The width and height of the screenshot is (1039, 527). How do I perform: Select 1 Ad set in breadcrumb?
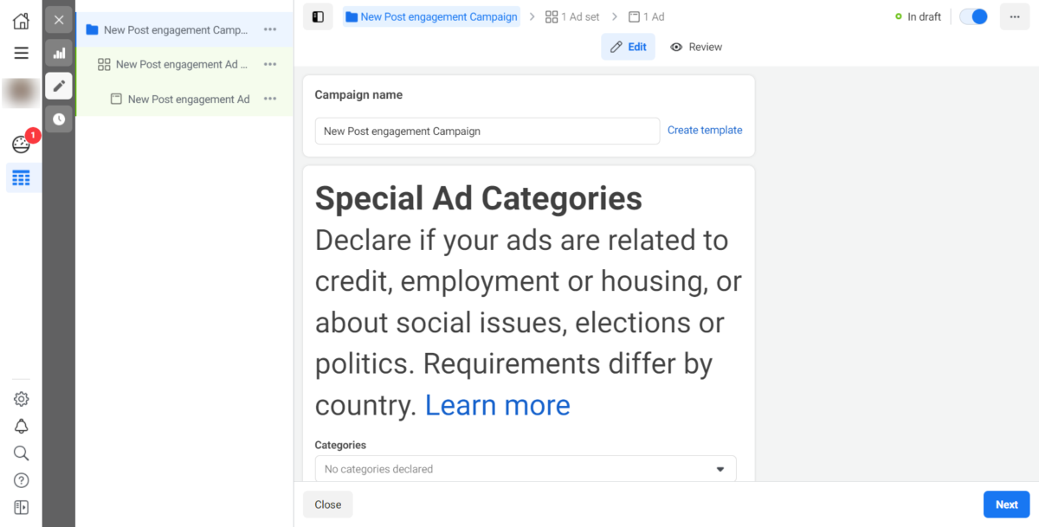(572, 16)
